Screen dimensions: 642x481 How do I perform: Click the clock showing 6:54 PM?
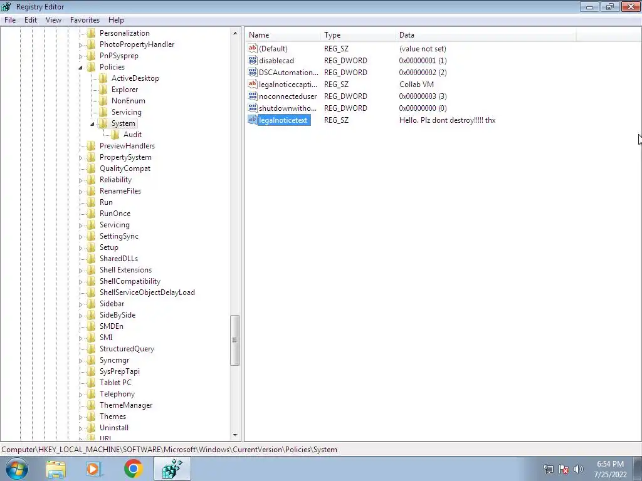(610, 464)
